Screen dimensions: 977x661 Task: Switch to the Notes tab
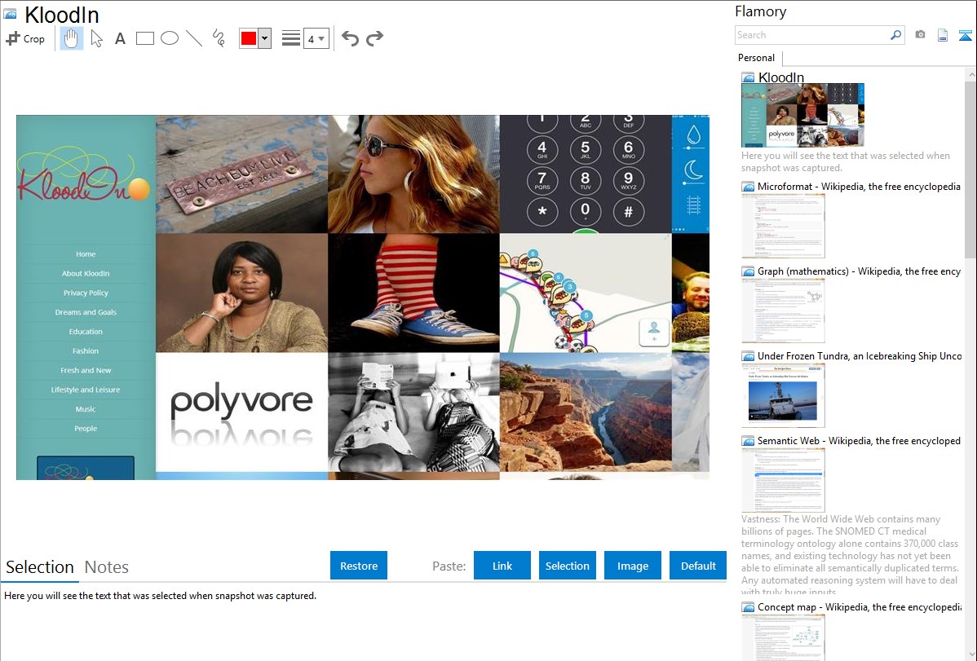point(106,567)
